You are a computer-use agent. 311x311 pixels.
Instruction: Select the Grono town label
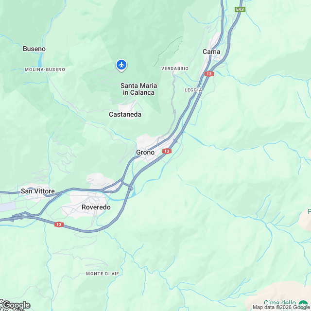145,152
